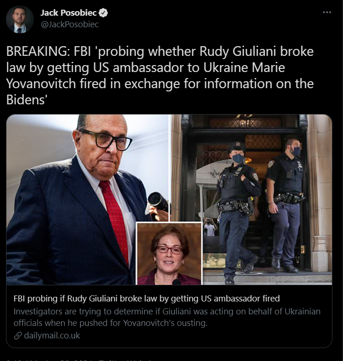Click the chain link icon beside dailymail.co.uk
This screenshot has width=343, height=361.
coord(18,336)
